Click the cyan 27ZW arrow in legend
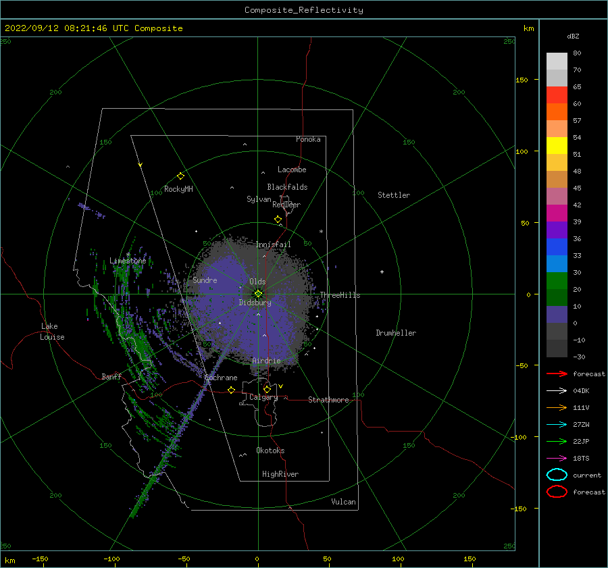The width and height of the screenshot is (608, 568). point(557,425)
